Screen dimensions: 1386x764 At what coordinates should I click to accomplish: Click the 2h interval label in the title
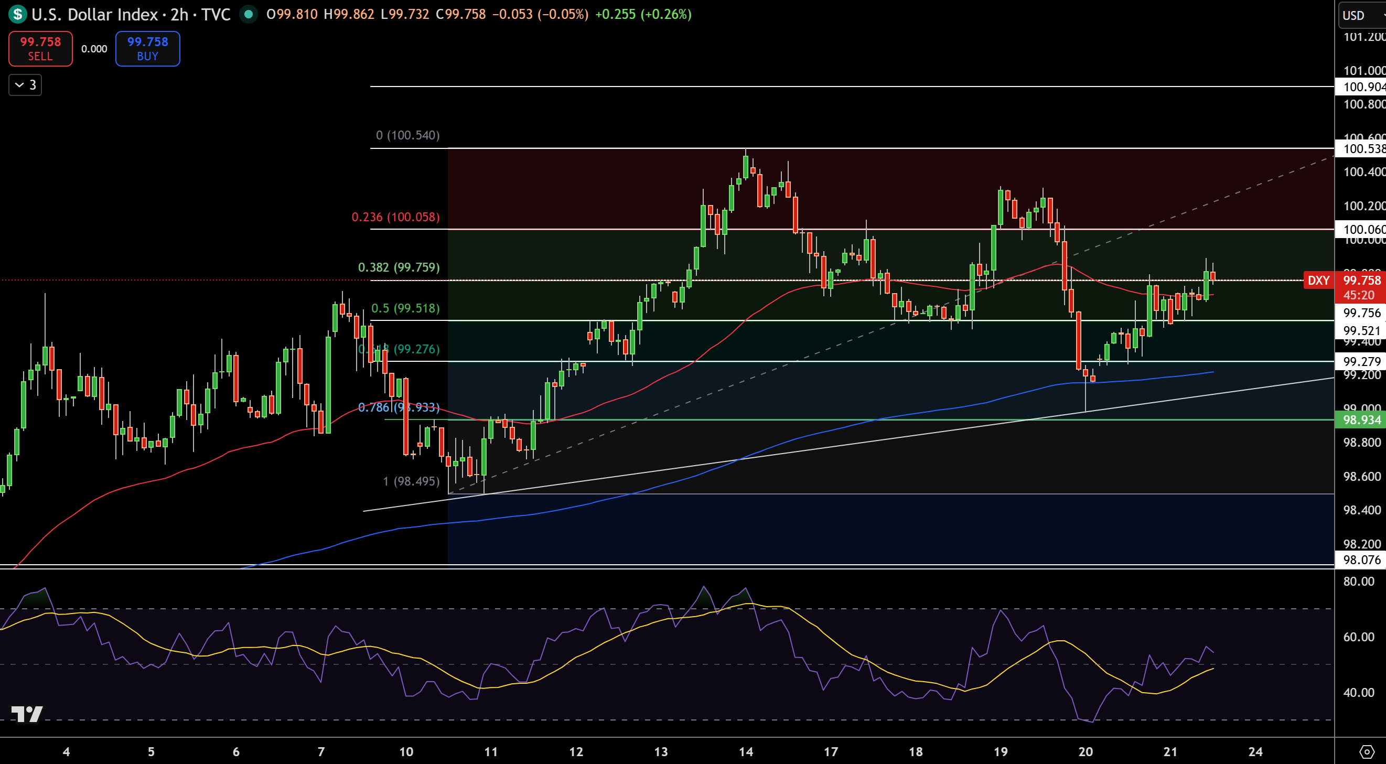click(179, 15)
